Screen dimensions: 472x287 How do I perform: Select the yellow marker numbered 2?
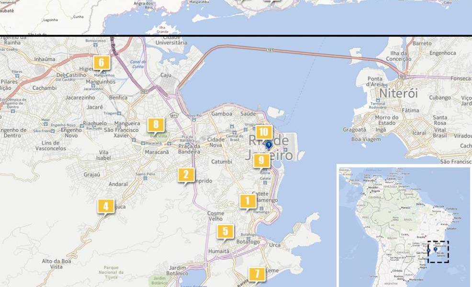coord(186,175)
